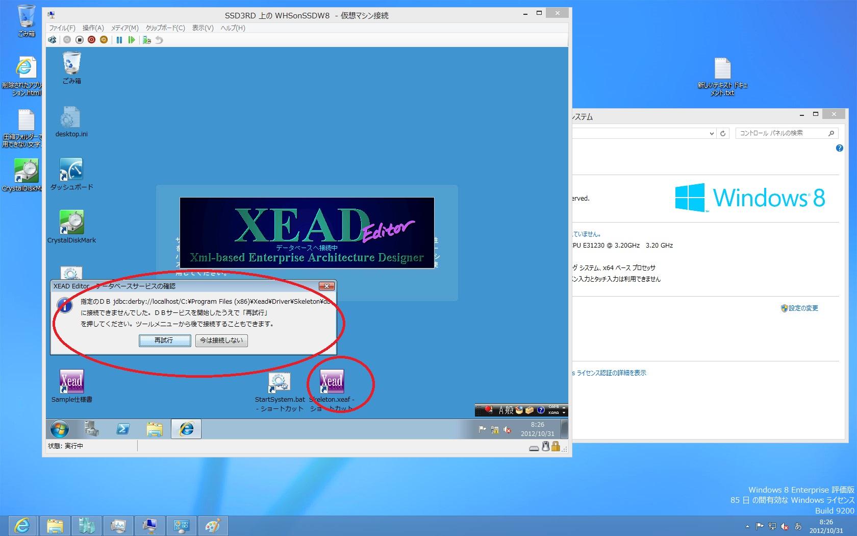The height and width of the screenshot is (536, 857).
Task: Click the 今は接続しない button
Action: coord(221,340)
